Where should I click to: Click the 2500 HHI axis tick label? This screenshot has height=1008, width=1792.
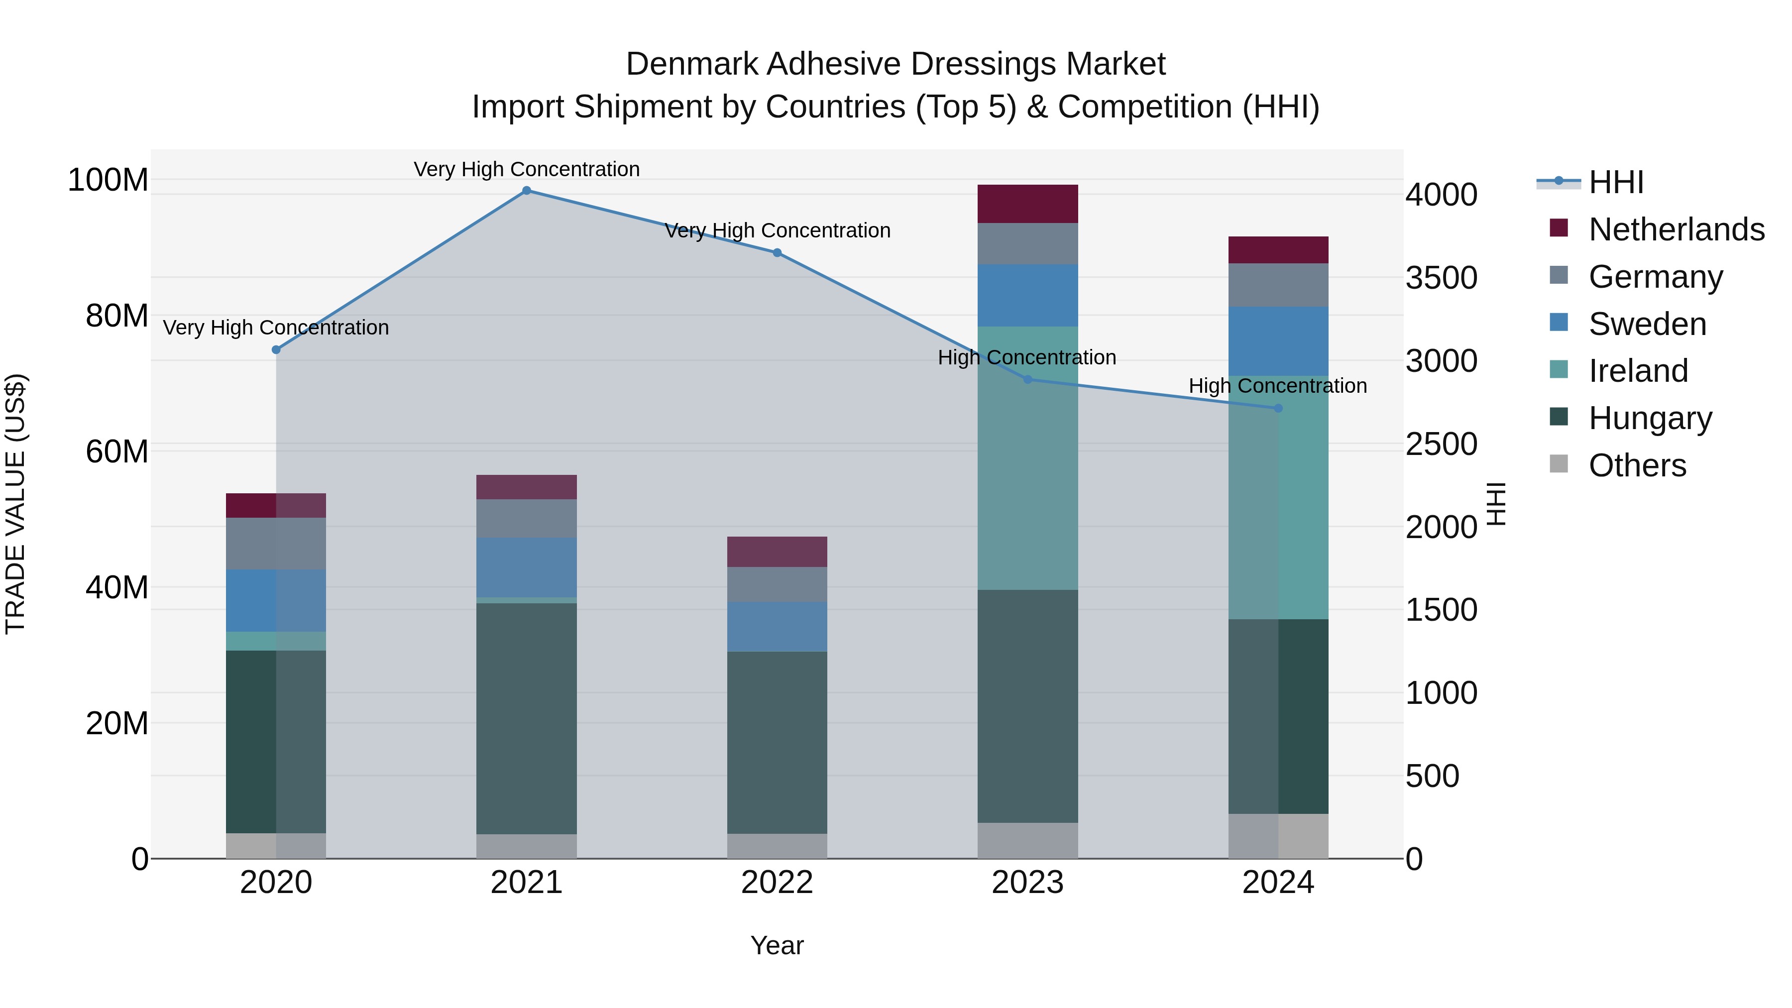tap(1442, 444)
